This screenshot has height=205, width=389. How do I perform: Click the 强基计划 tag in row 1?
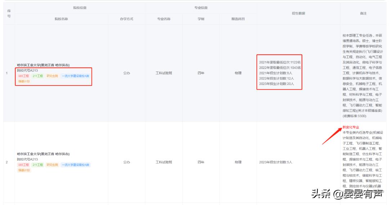pyautogui.click(x=24, y=81)
